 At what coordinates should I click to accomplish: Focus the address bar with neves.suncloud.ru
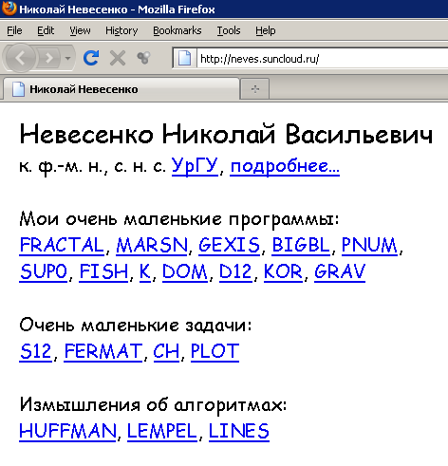[323, 59]
